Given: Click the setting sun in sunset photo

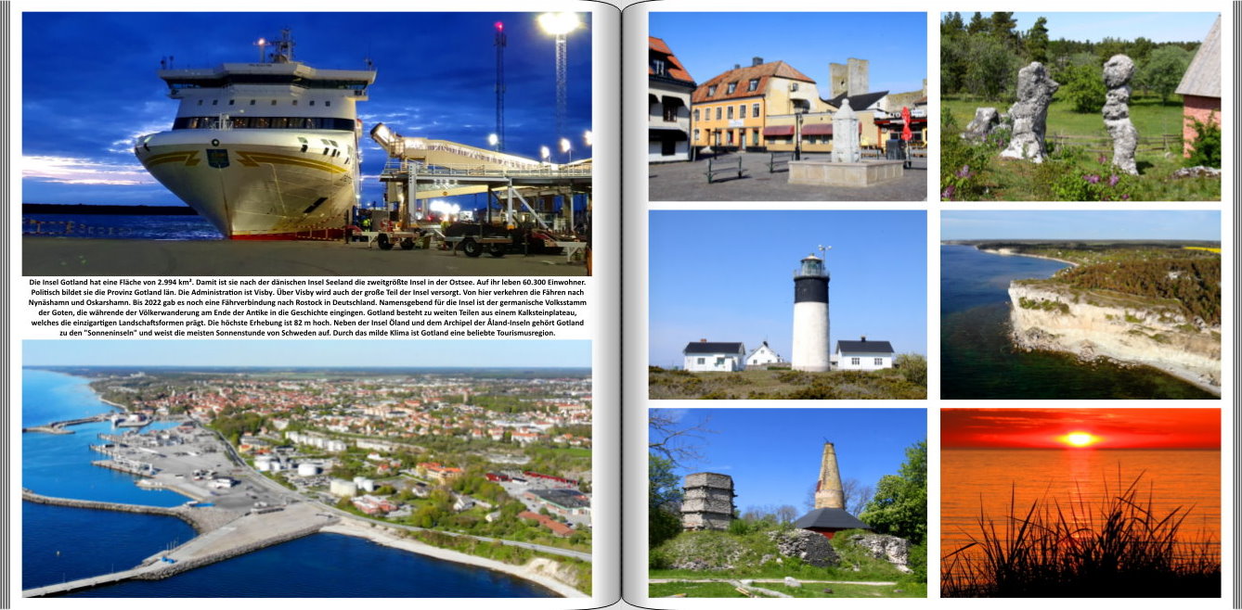Looking at the screenshot, I should 1079,438.
